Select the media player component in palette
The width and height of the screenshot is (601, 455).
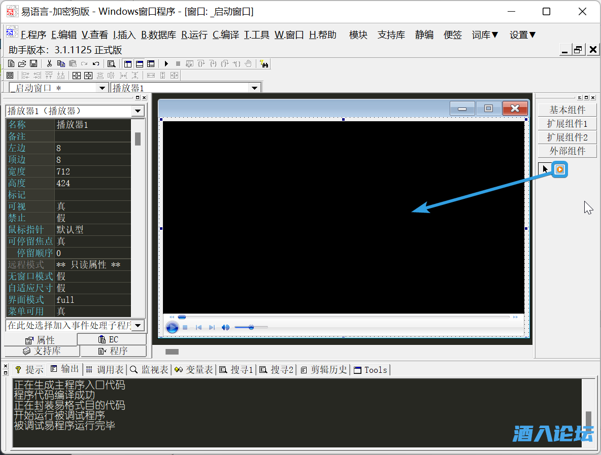(559, 169)
